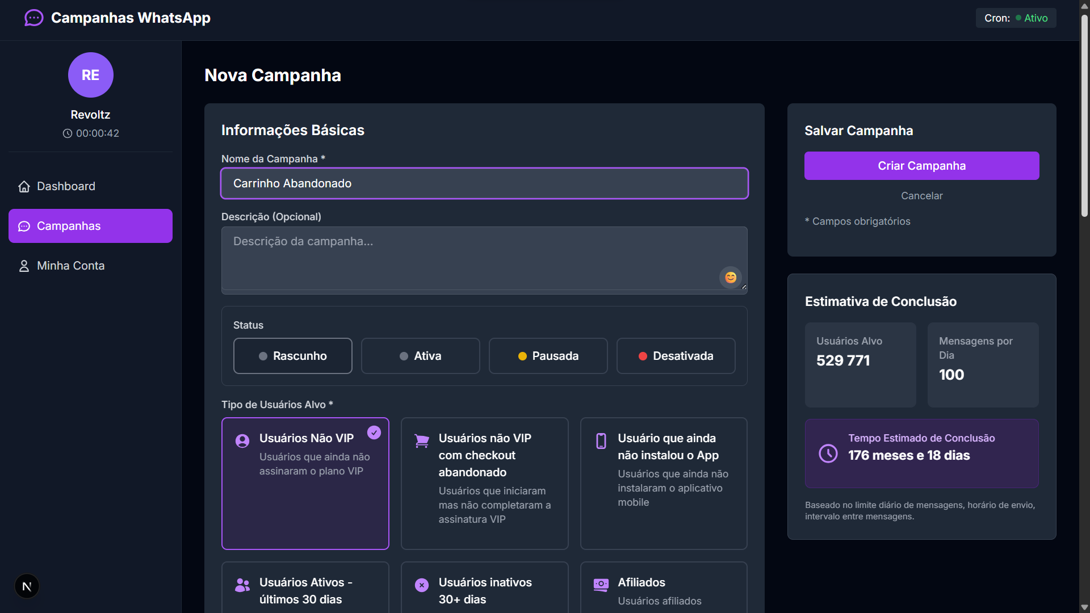
Task: Focus the Descrição da campanha textarea
Action: point(484,260)
